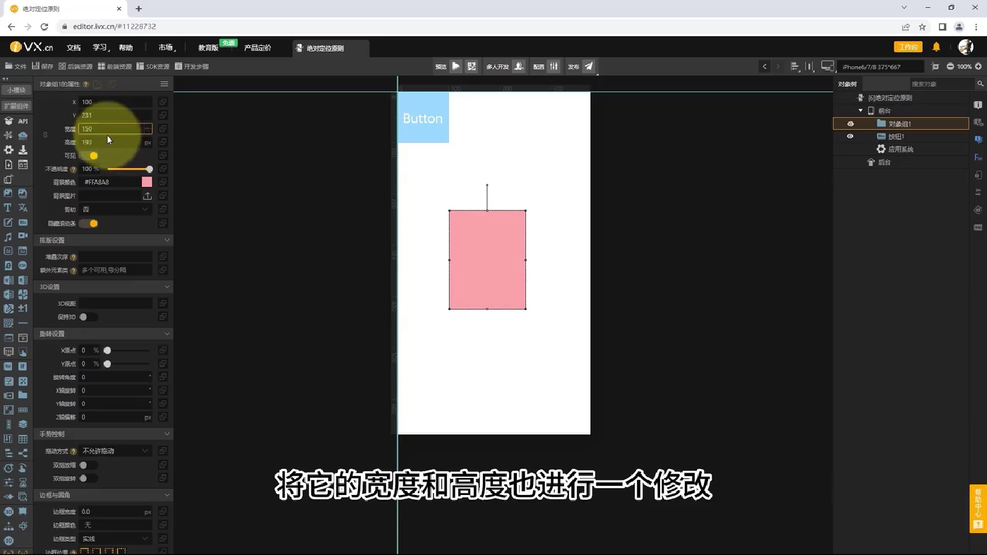This screenshot has height=555, width=987.
Task: Collapse the 排版设置 section
Action: coord(167,240)
